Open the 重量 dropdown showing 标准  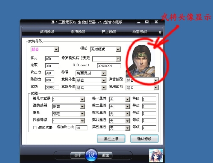pyautogui.click(x=69, y=113)
